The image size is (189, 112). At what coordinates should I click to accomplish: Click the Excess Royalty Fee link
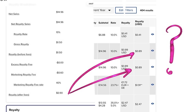pyautogui.click(x=22, y=65)
